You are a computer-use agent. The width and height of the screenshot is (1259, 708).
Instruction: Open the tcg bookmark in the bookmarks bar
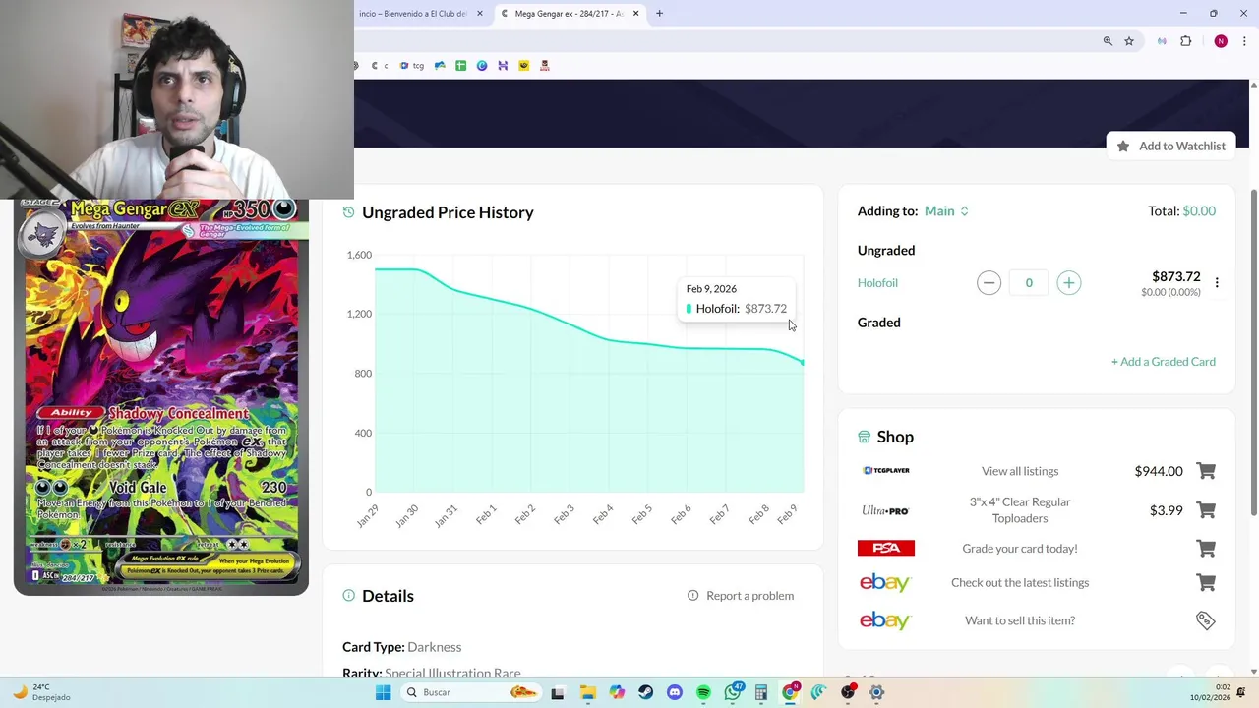pos(413,66)
